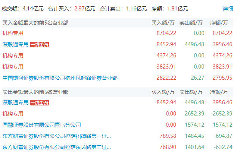Click 卖出额/万 column header in buy table
Viewport: 237px width, 152px height.
(191, 23)
